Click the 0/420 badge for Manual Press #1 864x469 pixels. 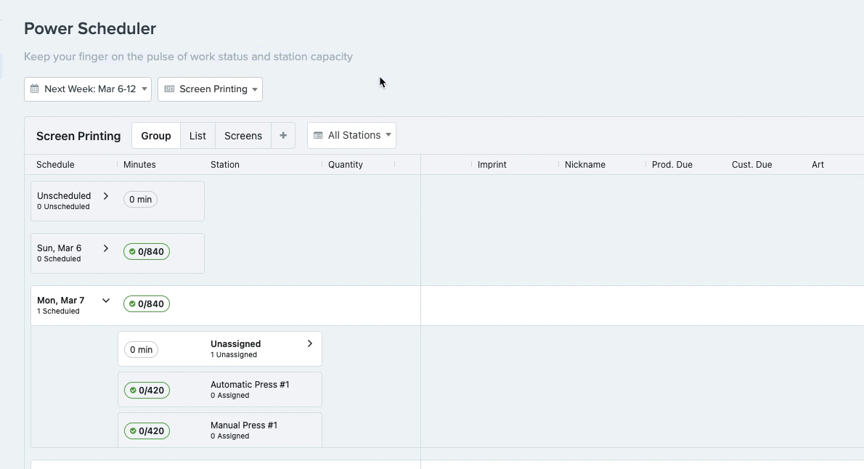pyautogui.click(x=147, y=431)
